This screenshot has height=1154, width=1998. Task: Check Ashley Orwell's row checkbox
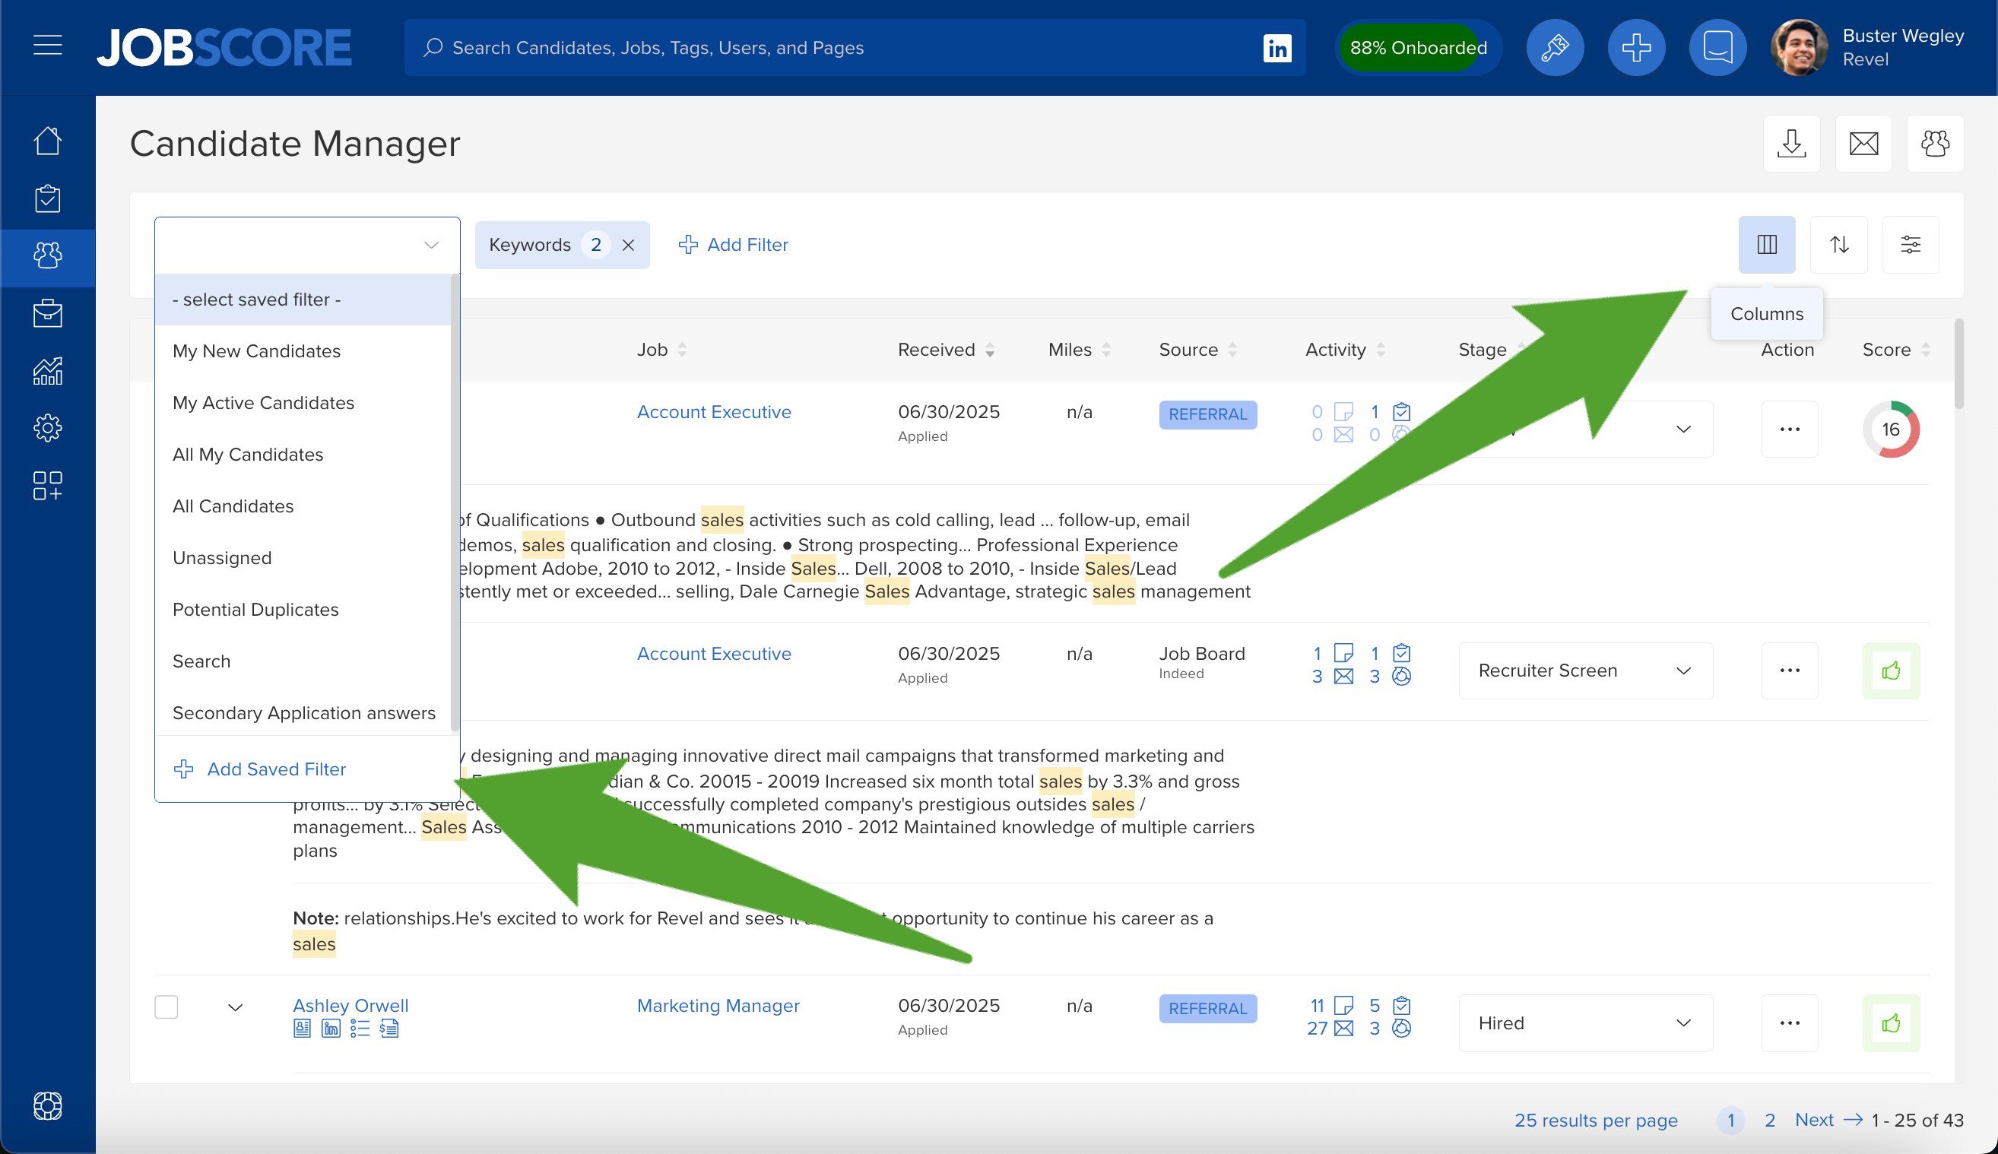(x=166, y=1007)
